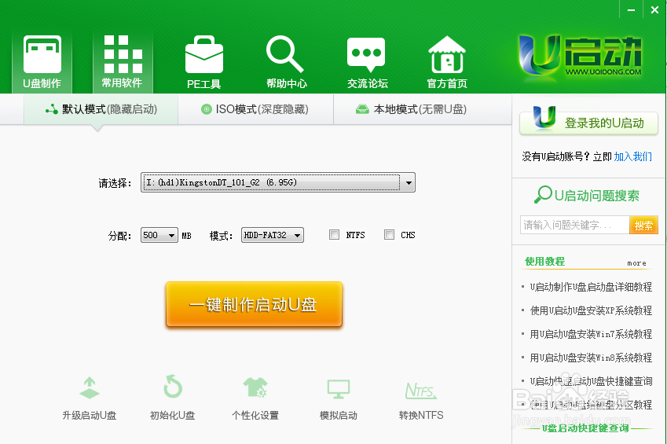Screen dimensions: 667x444
Task: Open the 使用U启动U盘给硬盘分区教程 link
Action: (591, 405)
